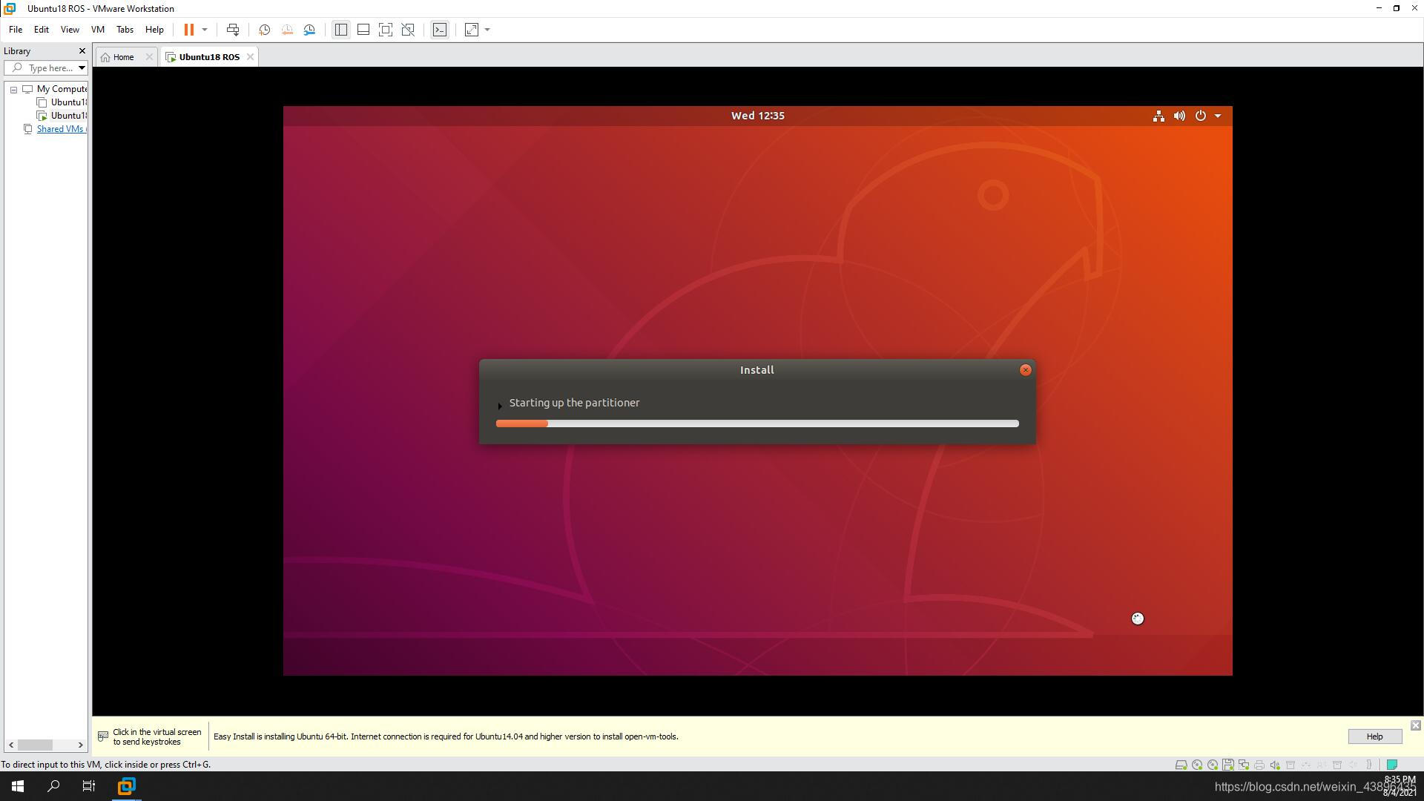Click the floppy drive status icon
Screen dimensions: 1424x801
tap(1228, 765)
